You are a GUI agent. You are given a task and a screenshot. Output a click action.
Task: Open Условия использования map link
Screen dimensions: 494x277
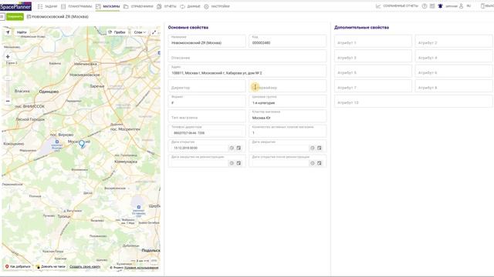pos(141,268)
